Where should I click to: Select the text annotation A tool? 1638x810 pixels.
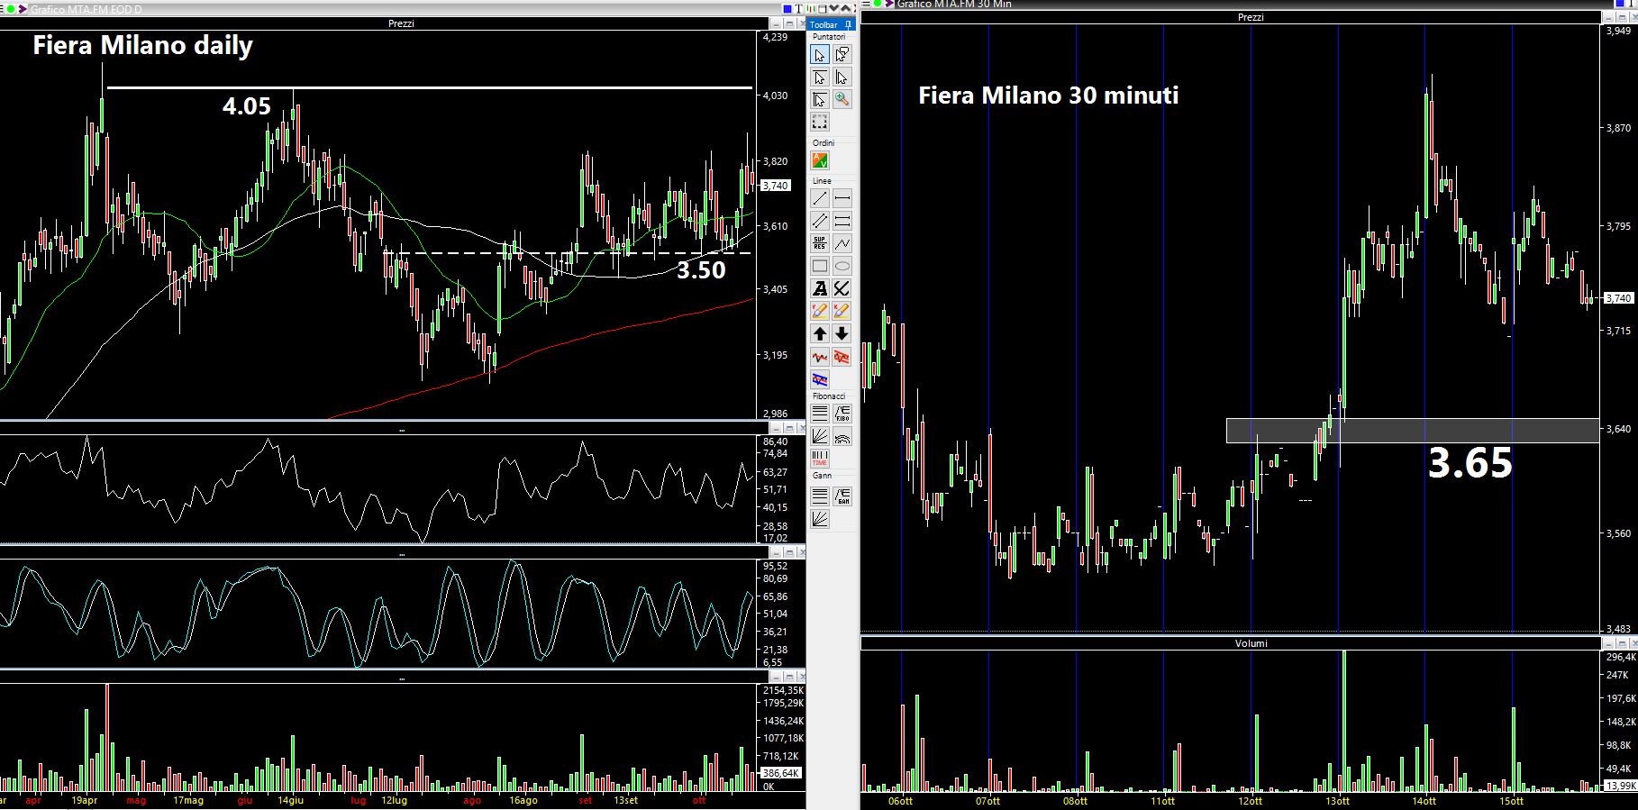[820, 288]
